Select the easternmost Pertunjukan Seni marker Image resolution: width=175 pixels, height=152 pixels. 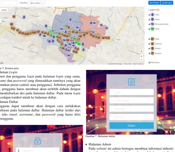[x=106, y=28]
